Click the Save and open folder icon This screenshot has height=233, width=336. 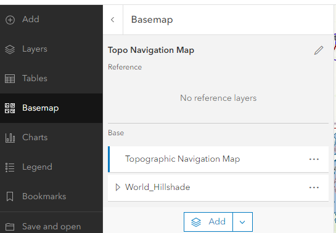click(10, 227)
